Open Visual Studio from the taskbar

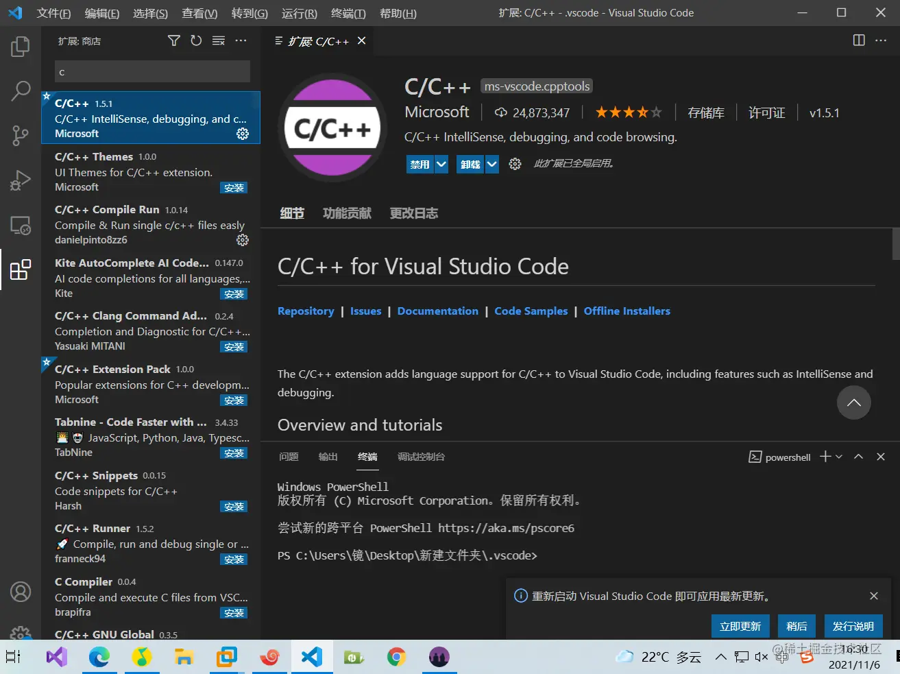57,657
